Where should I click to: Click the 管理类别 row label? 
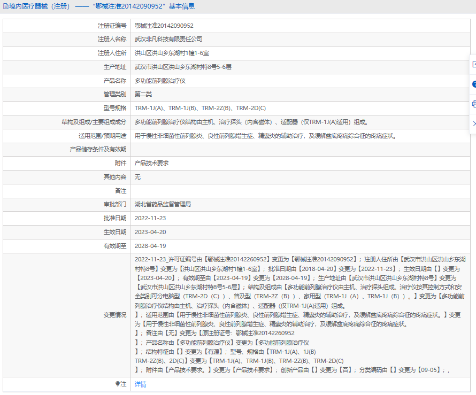coord(115,95)
